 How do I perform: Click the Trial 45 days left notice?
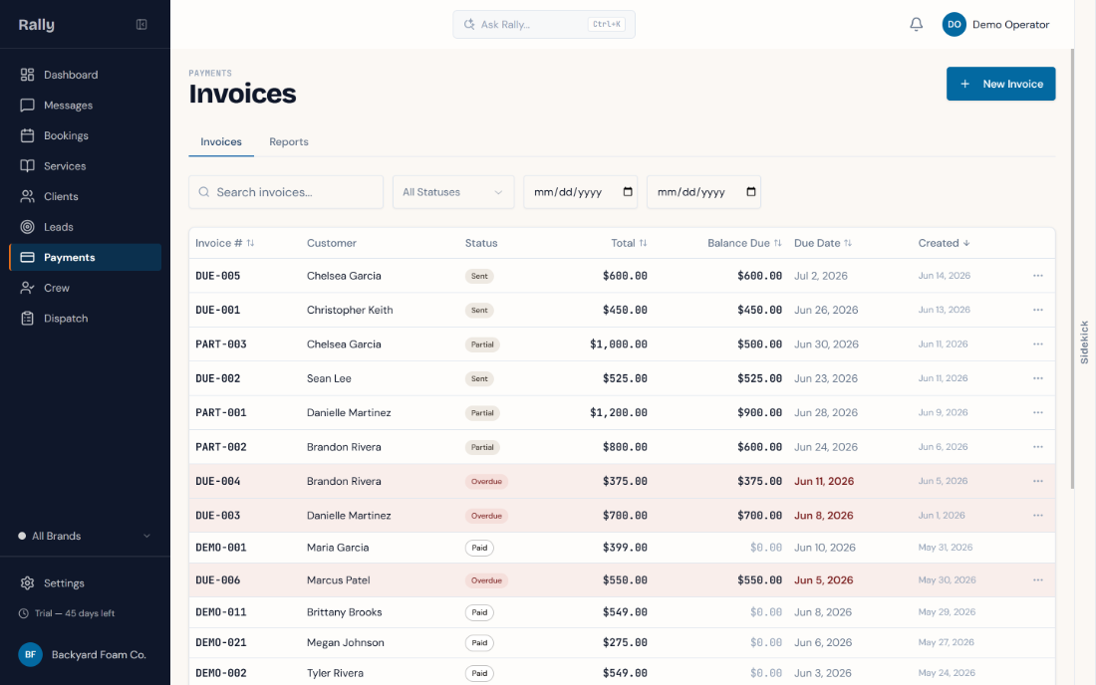point(67,613)
